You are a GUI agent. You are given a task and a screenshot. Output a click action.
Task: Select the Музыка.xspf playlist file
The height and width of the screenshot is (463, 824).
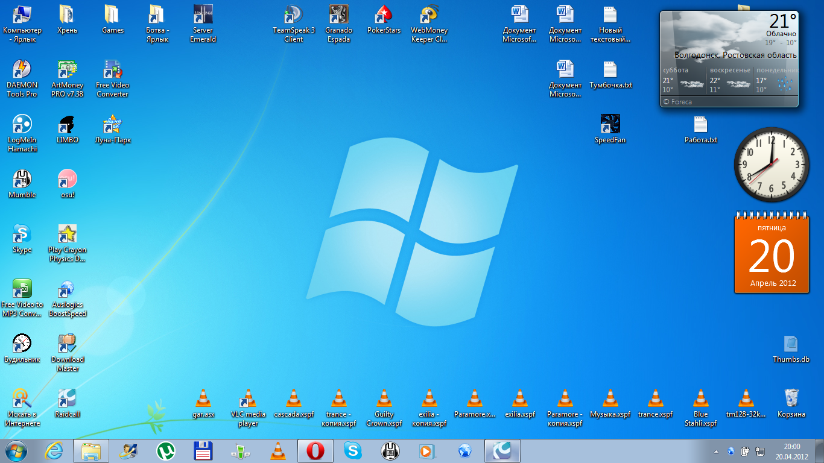tap(610, 404)
